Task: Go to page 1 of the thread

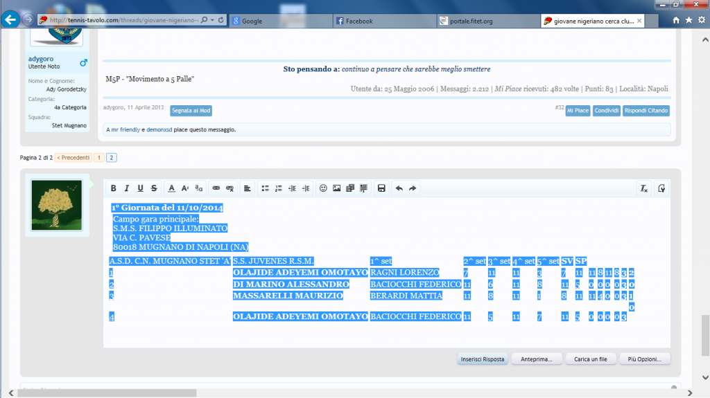Action: [99, 158]
